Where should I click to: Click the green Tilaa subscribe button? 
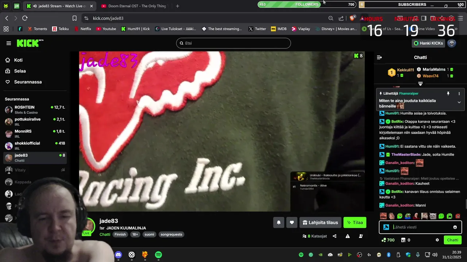(355, 222)
